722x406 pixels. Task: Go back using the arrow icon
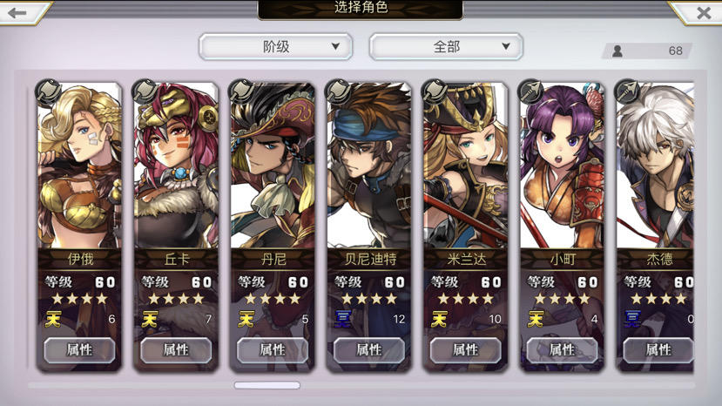(x=17, y=13)
